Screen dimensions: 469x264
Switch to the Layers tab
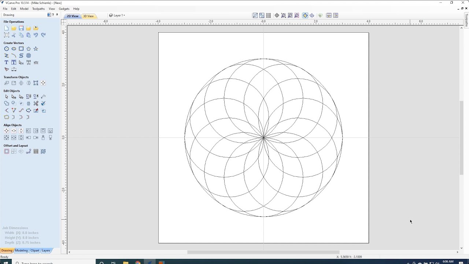point(46,250)
